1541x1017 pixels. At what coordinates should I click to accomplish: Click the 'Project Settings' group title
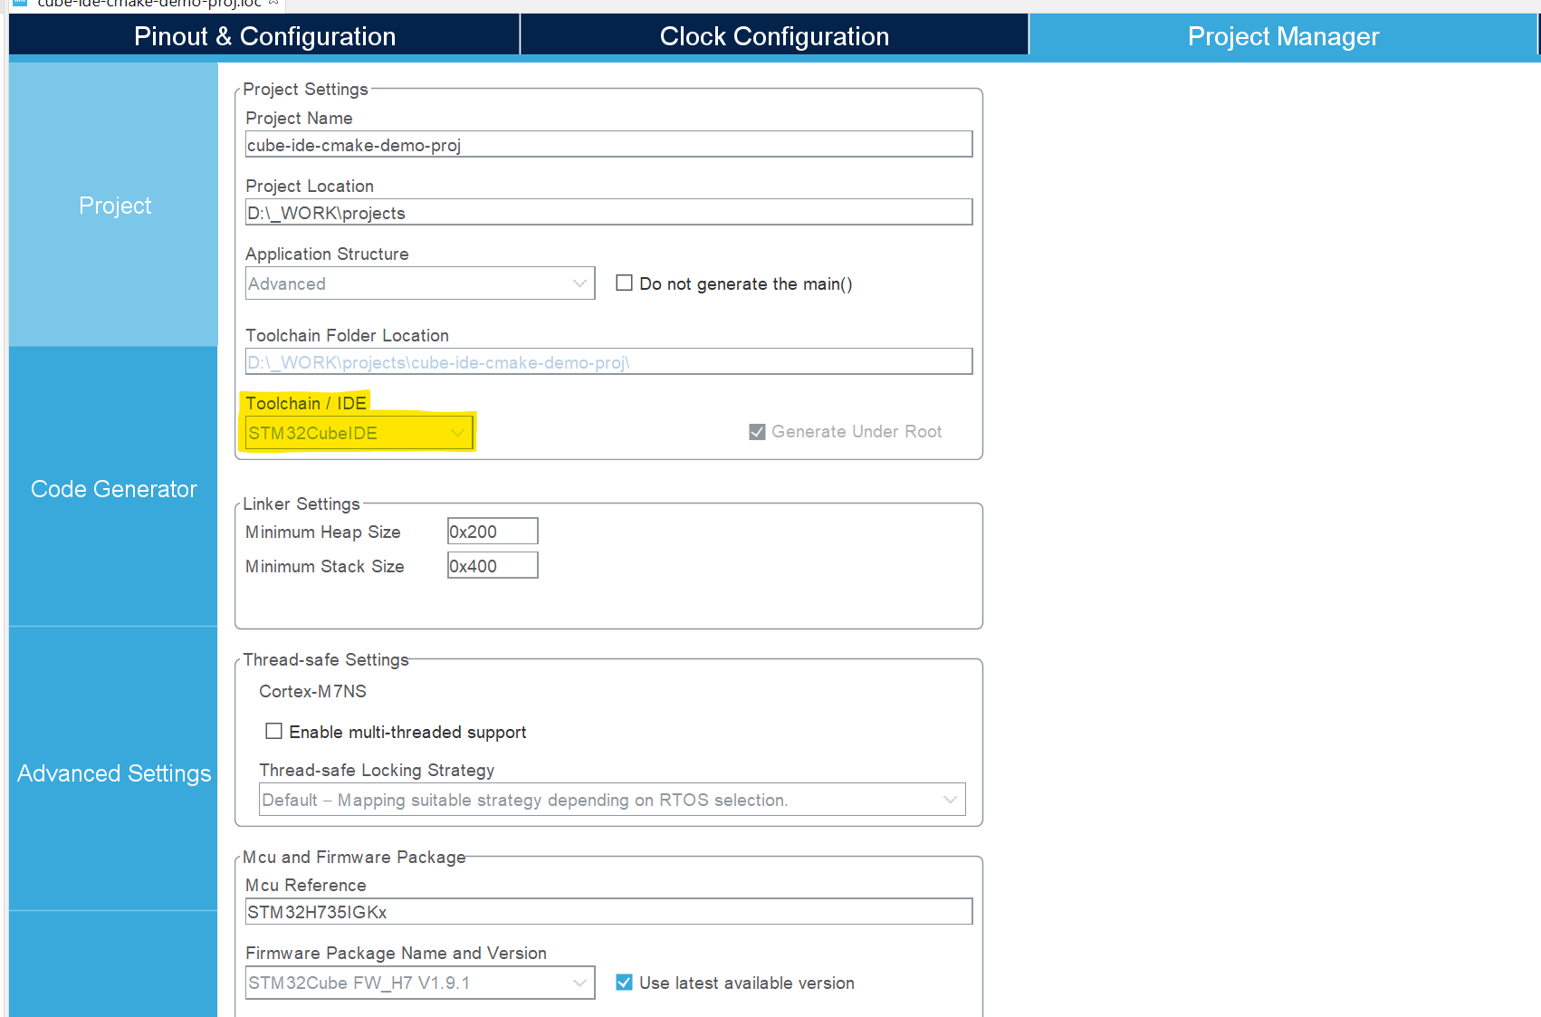pos(305,89)
